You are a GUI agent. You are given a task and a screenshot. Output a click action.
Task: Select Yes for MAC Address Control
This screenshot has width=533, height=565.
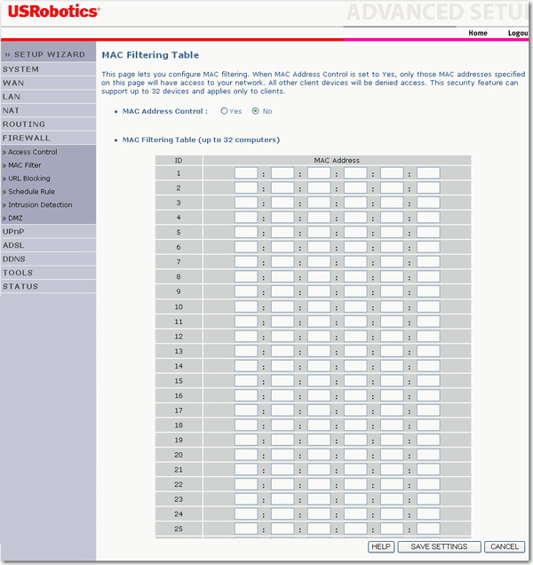pos(224,111)
